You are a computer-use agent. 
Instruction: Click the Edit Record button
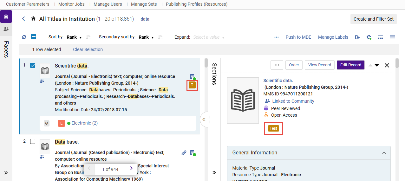click(351, 65)
